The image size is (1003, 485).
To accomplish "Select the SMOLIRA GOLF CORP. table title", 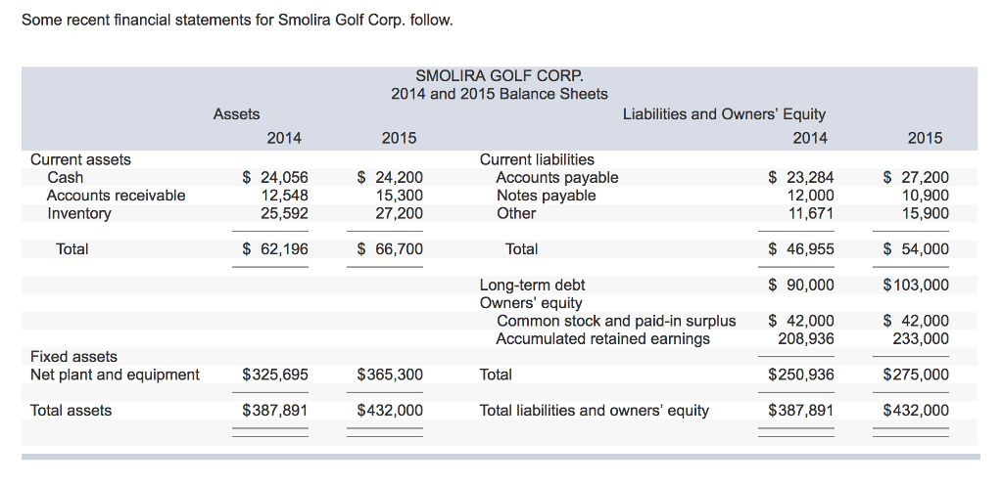I will [500, 76].
